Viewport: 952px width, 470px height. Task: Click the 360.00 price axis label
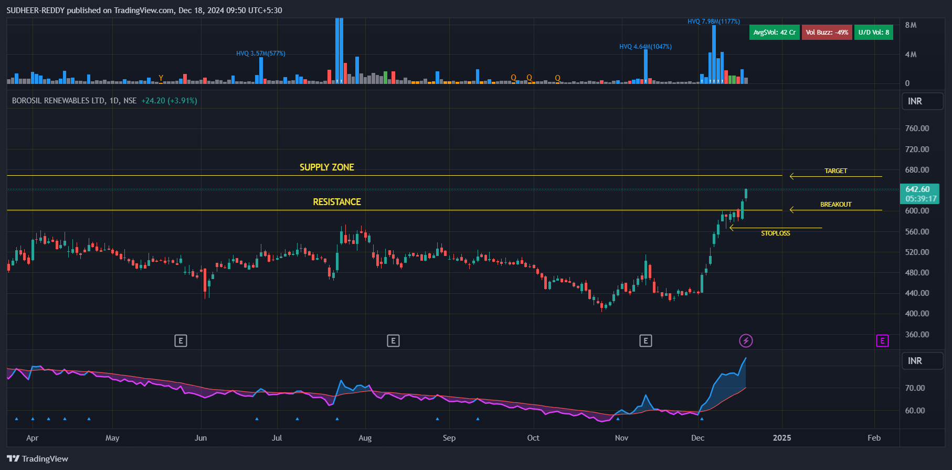pos(917,335)
